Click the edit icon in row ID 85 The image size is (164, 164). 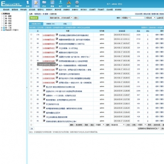44,99
